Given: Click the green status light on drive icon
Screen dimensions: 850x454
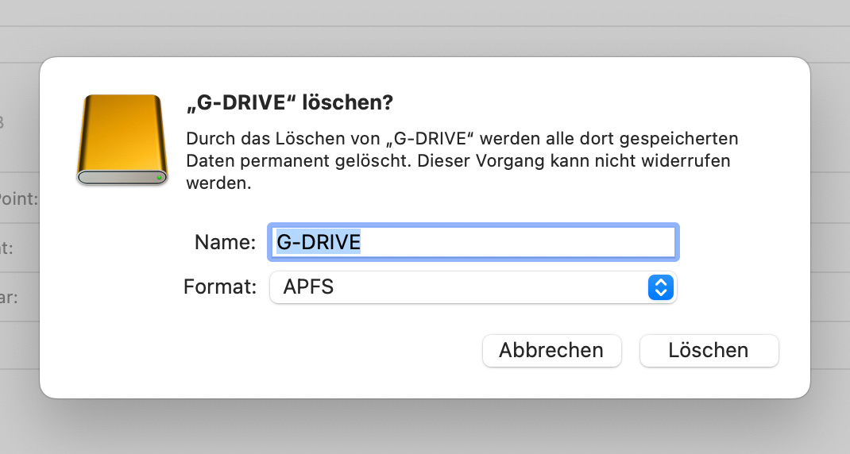Looking at the screenshot, I should pyautogui.click(x=160, y=178).
